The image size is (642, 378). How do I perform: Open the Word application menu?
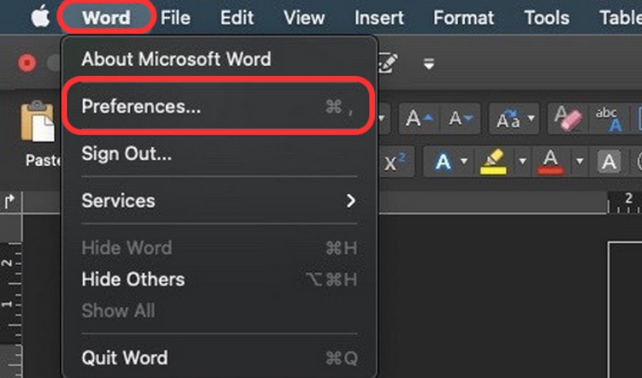pyautogui.click(x=106, y=18)
